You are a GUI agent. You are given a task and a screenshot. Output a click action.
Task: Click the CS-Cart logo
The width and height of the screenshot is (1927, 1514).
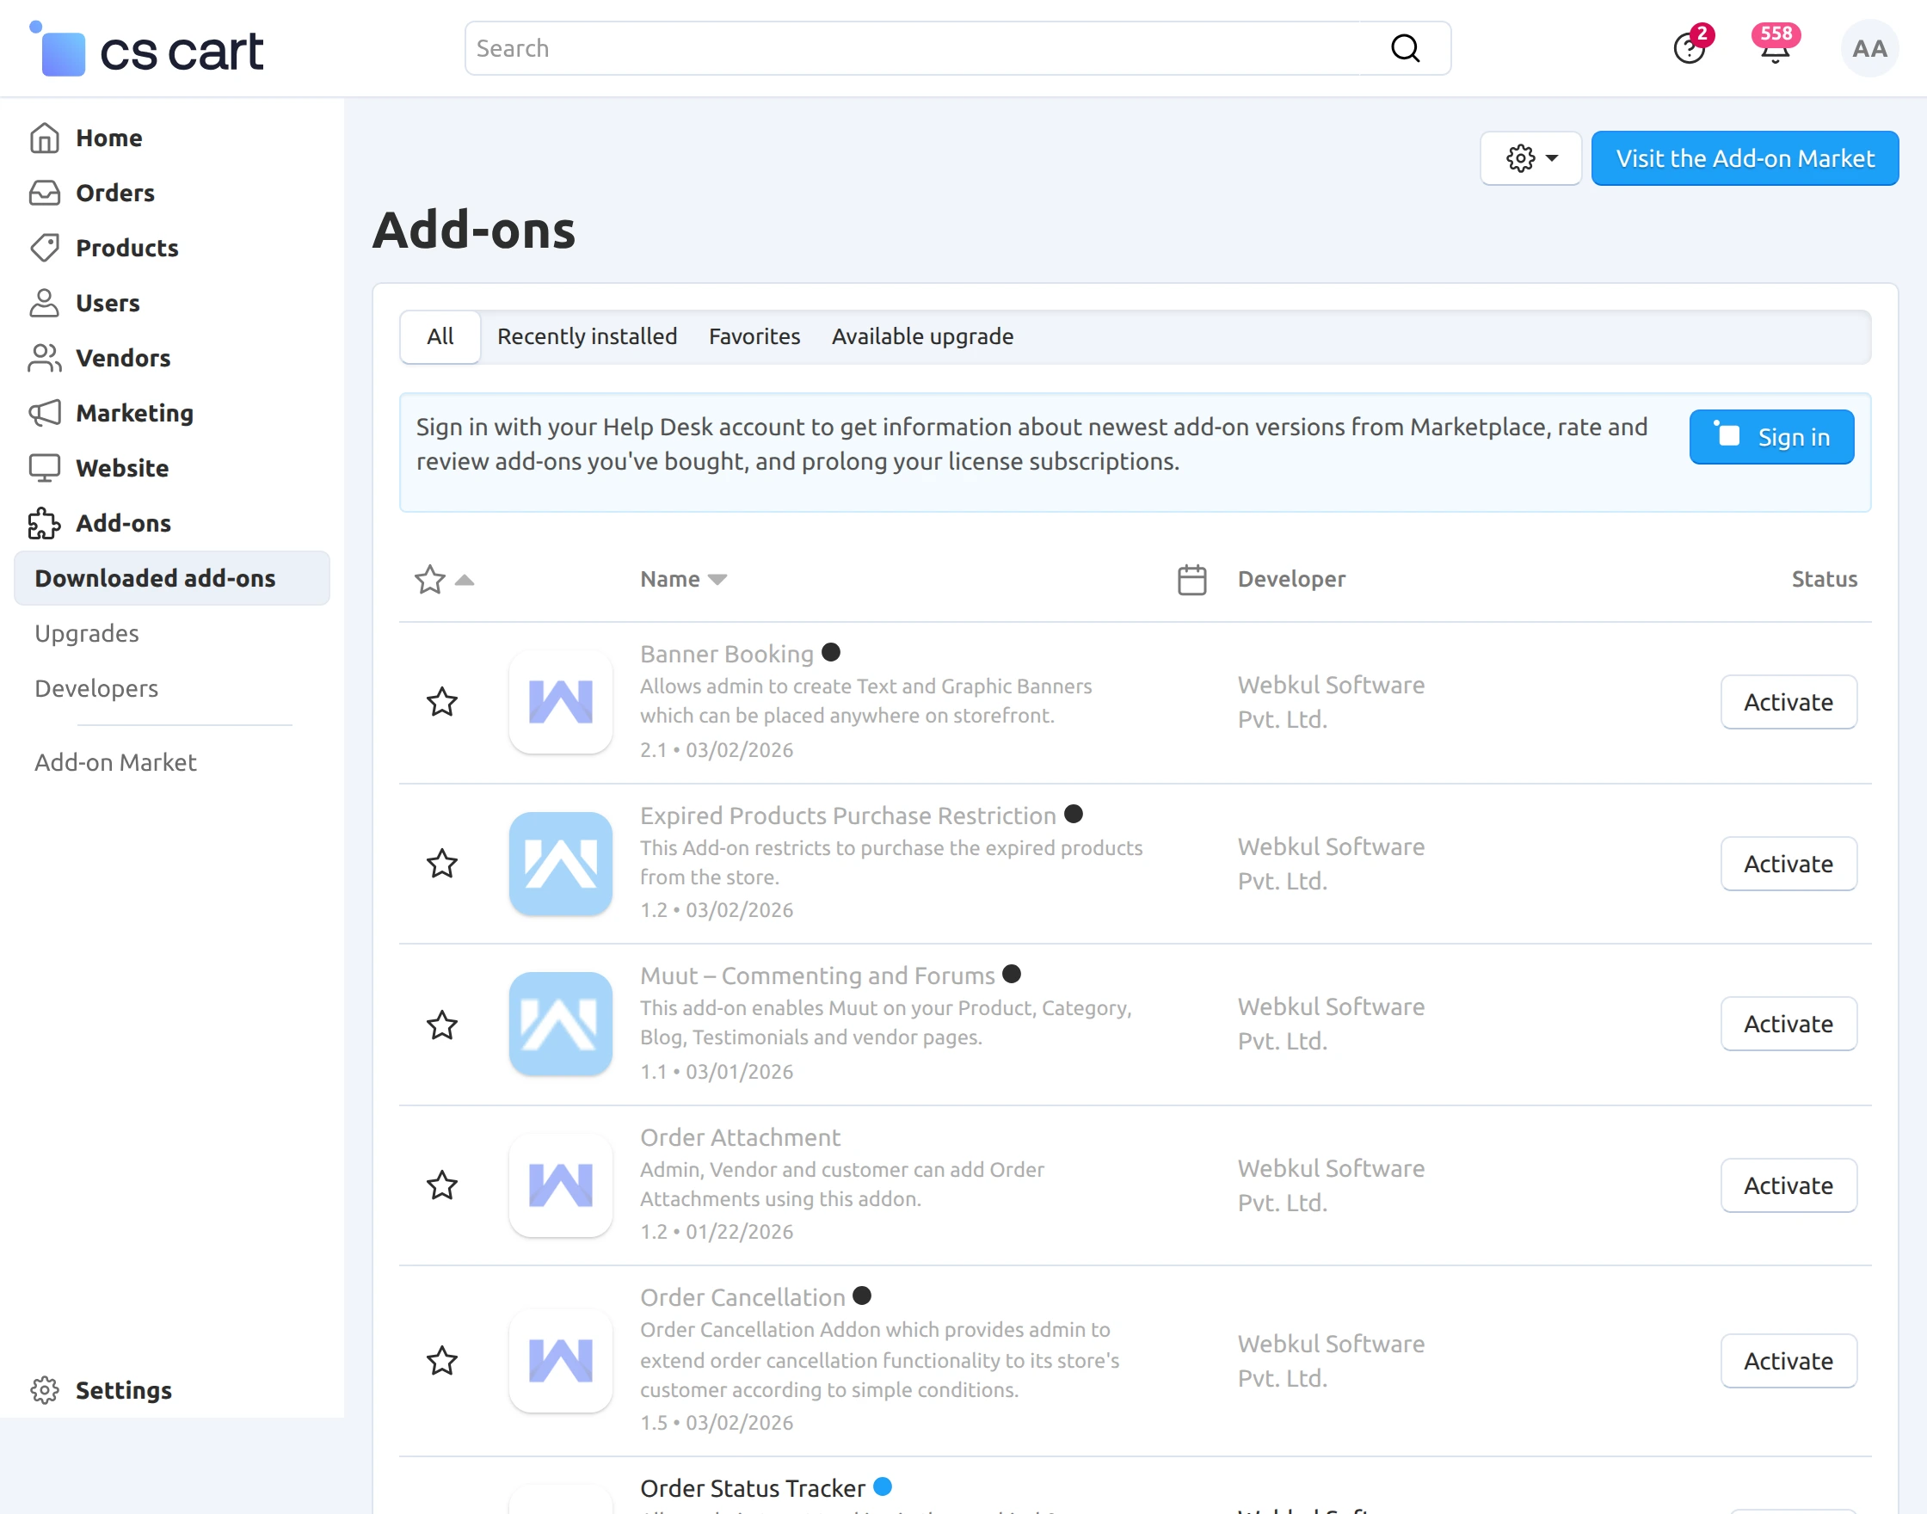[x=147, y=50]
